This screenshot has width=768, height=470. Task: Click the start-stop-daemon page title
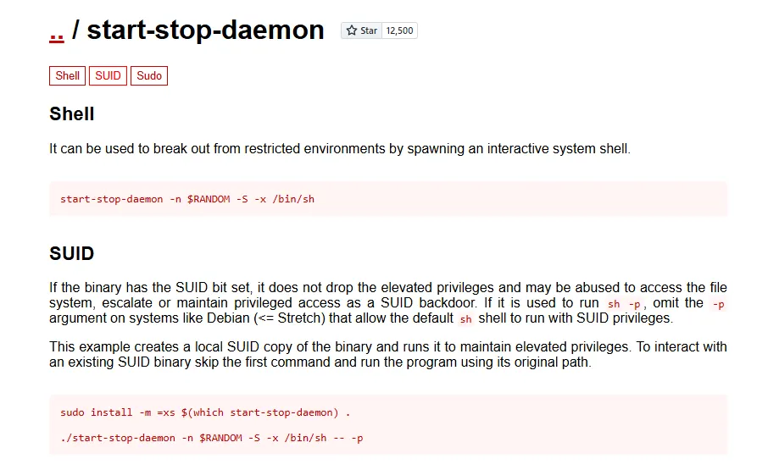(x=205, y=31)
